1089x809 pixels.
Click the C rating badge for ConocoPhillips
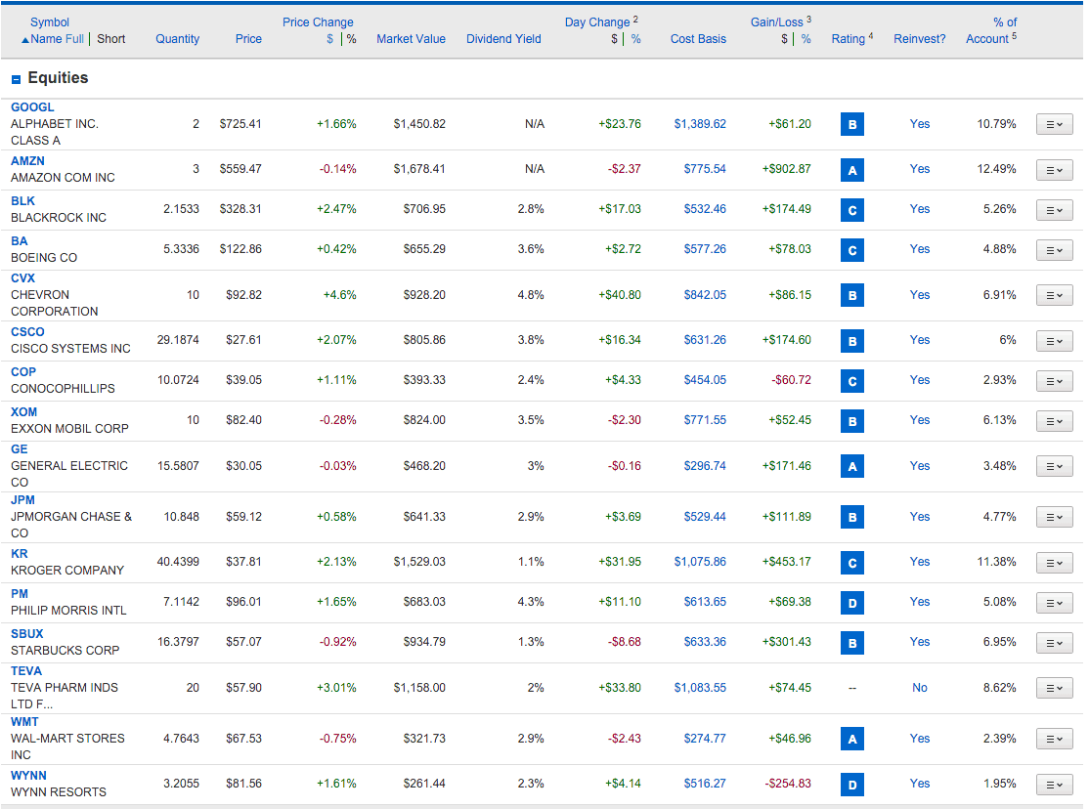click(x=852, y=381)
